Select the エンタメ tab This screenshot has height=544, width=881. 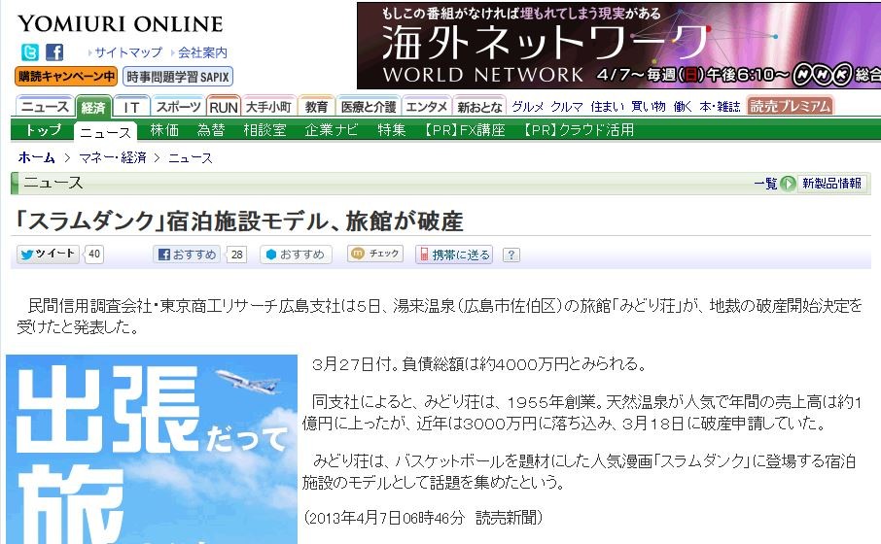[x=427, y=107]
